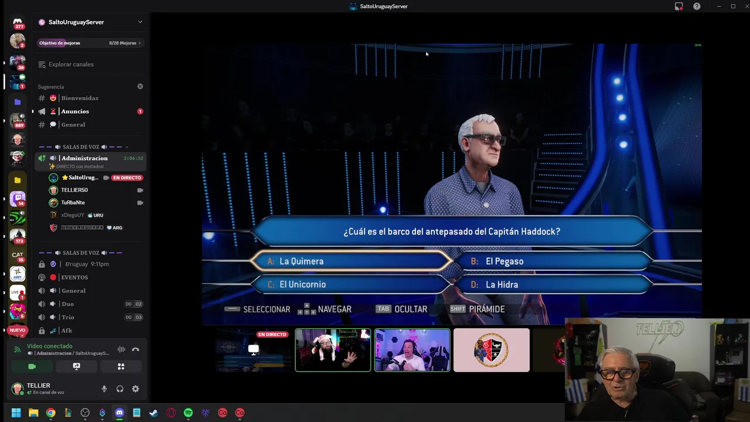Open the LIVE server icon
750x422 pixels.
tap(18, 292)
